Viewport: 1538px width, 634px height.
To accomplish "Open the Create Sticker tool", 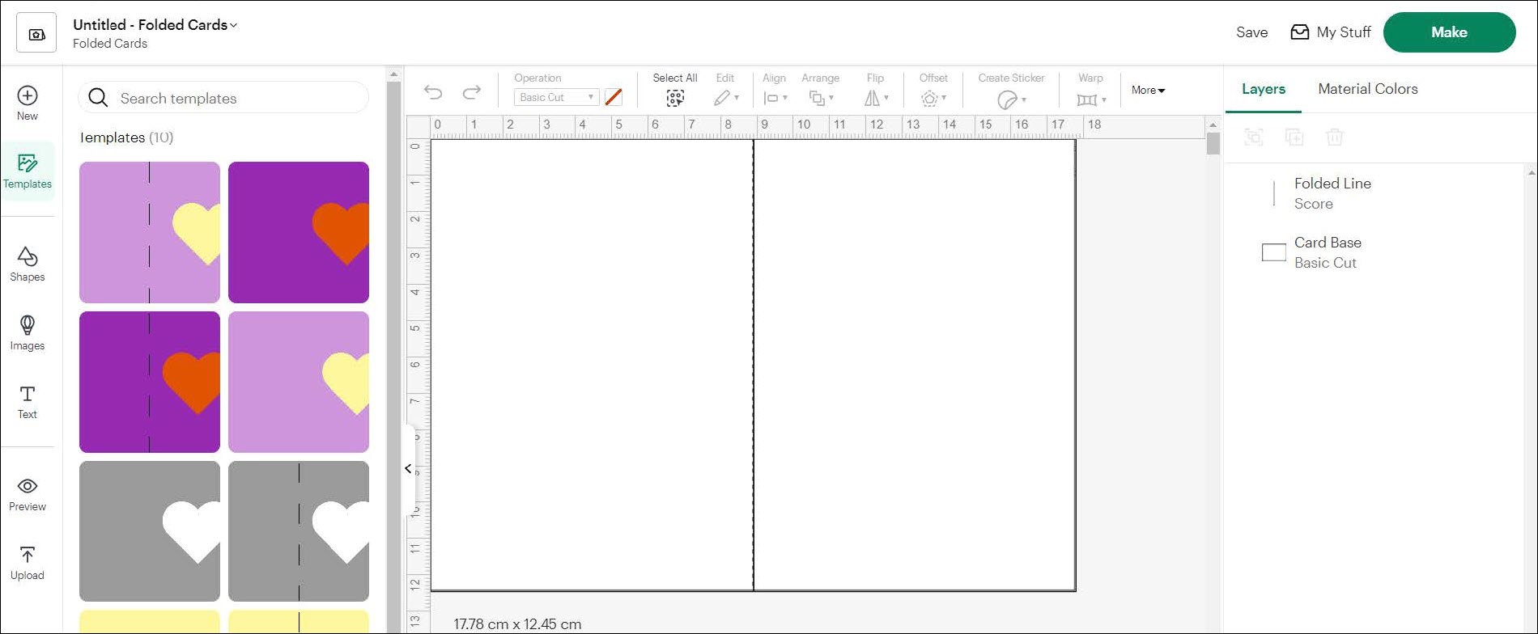I will point(1011,99).
